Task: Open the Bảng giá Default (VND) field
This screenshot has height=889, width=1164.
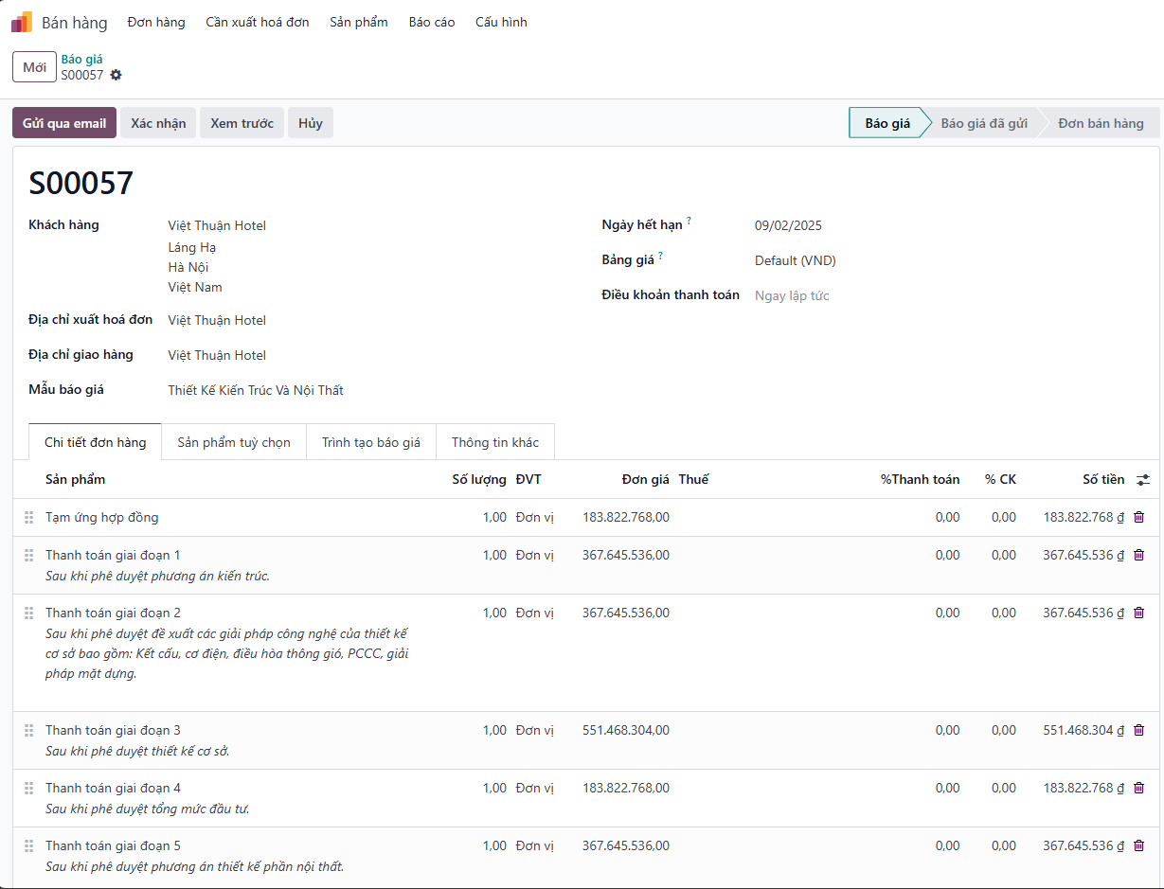Action: [795, 260]
